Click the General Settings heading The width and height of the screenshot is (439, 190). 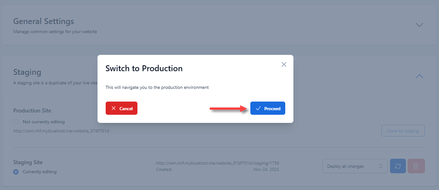pyautogui.click(x=44, y=21)
